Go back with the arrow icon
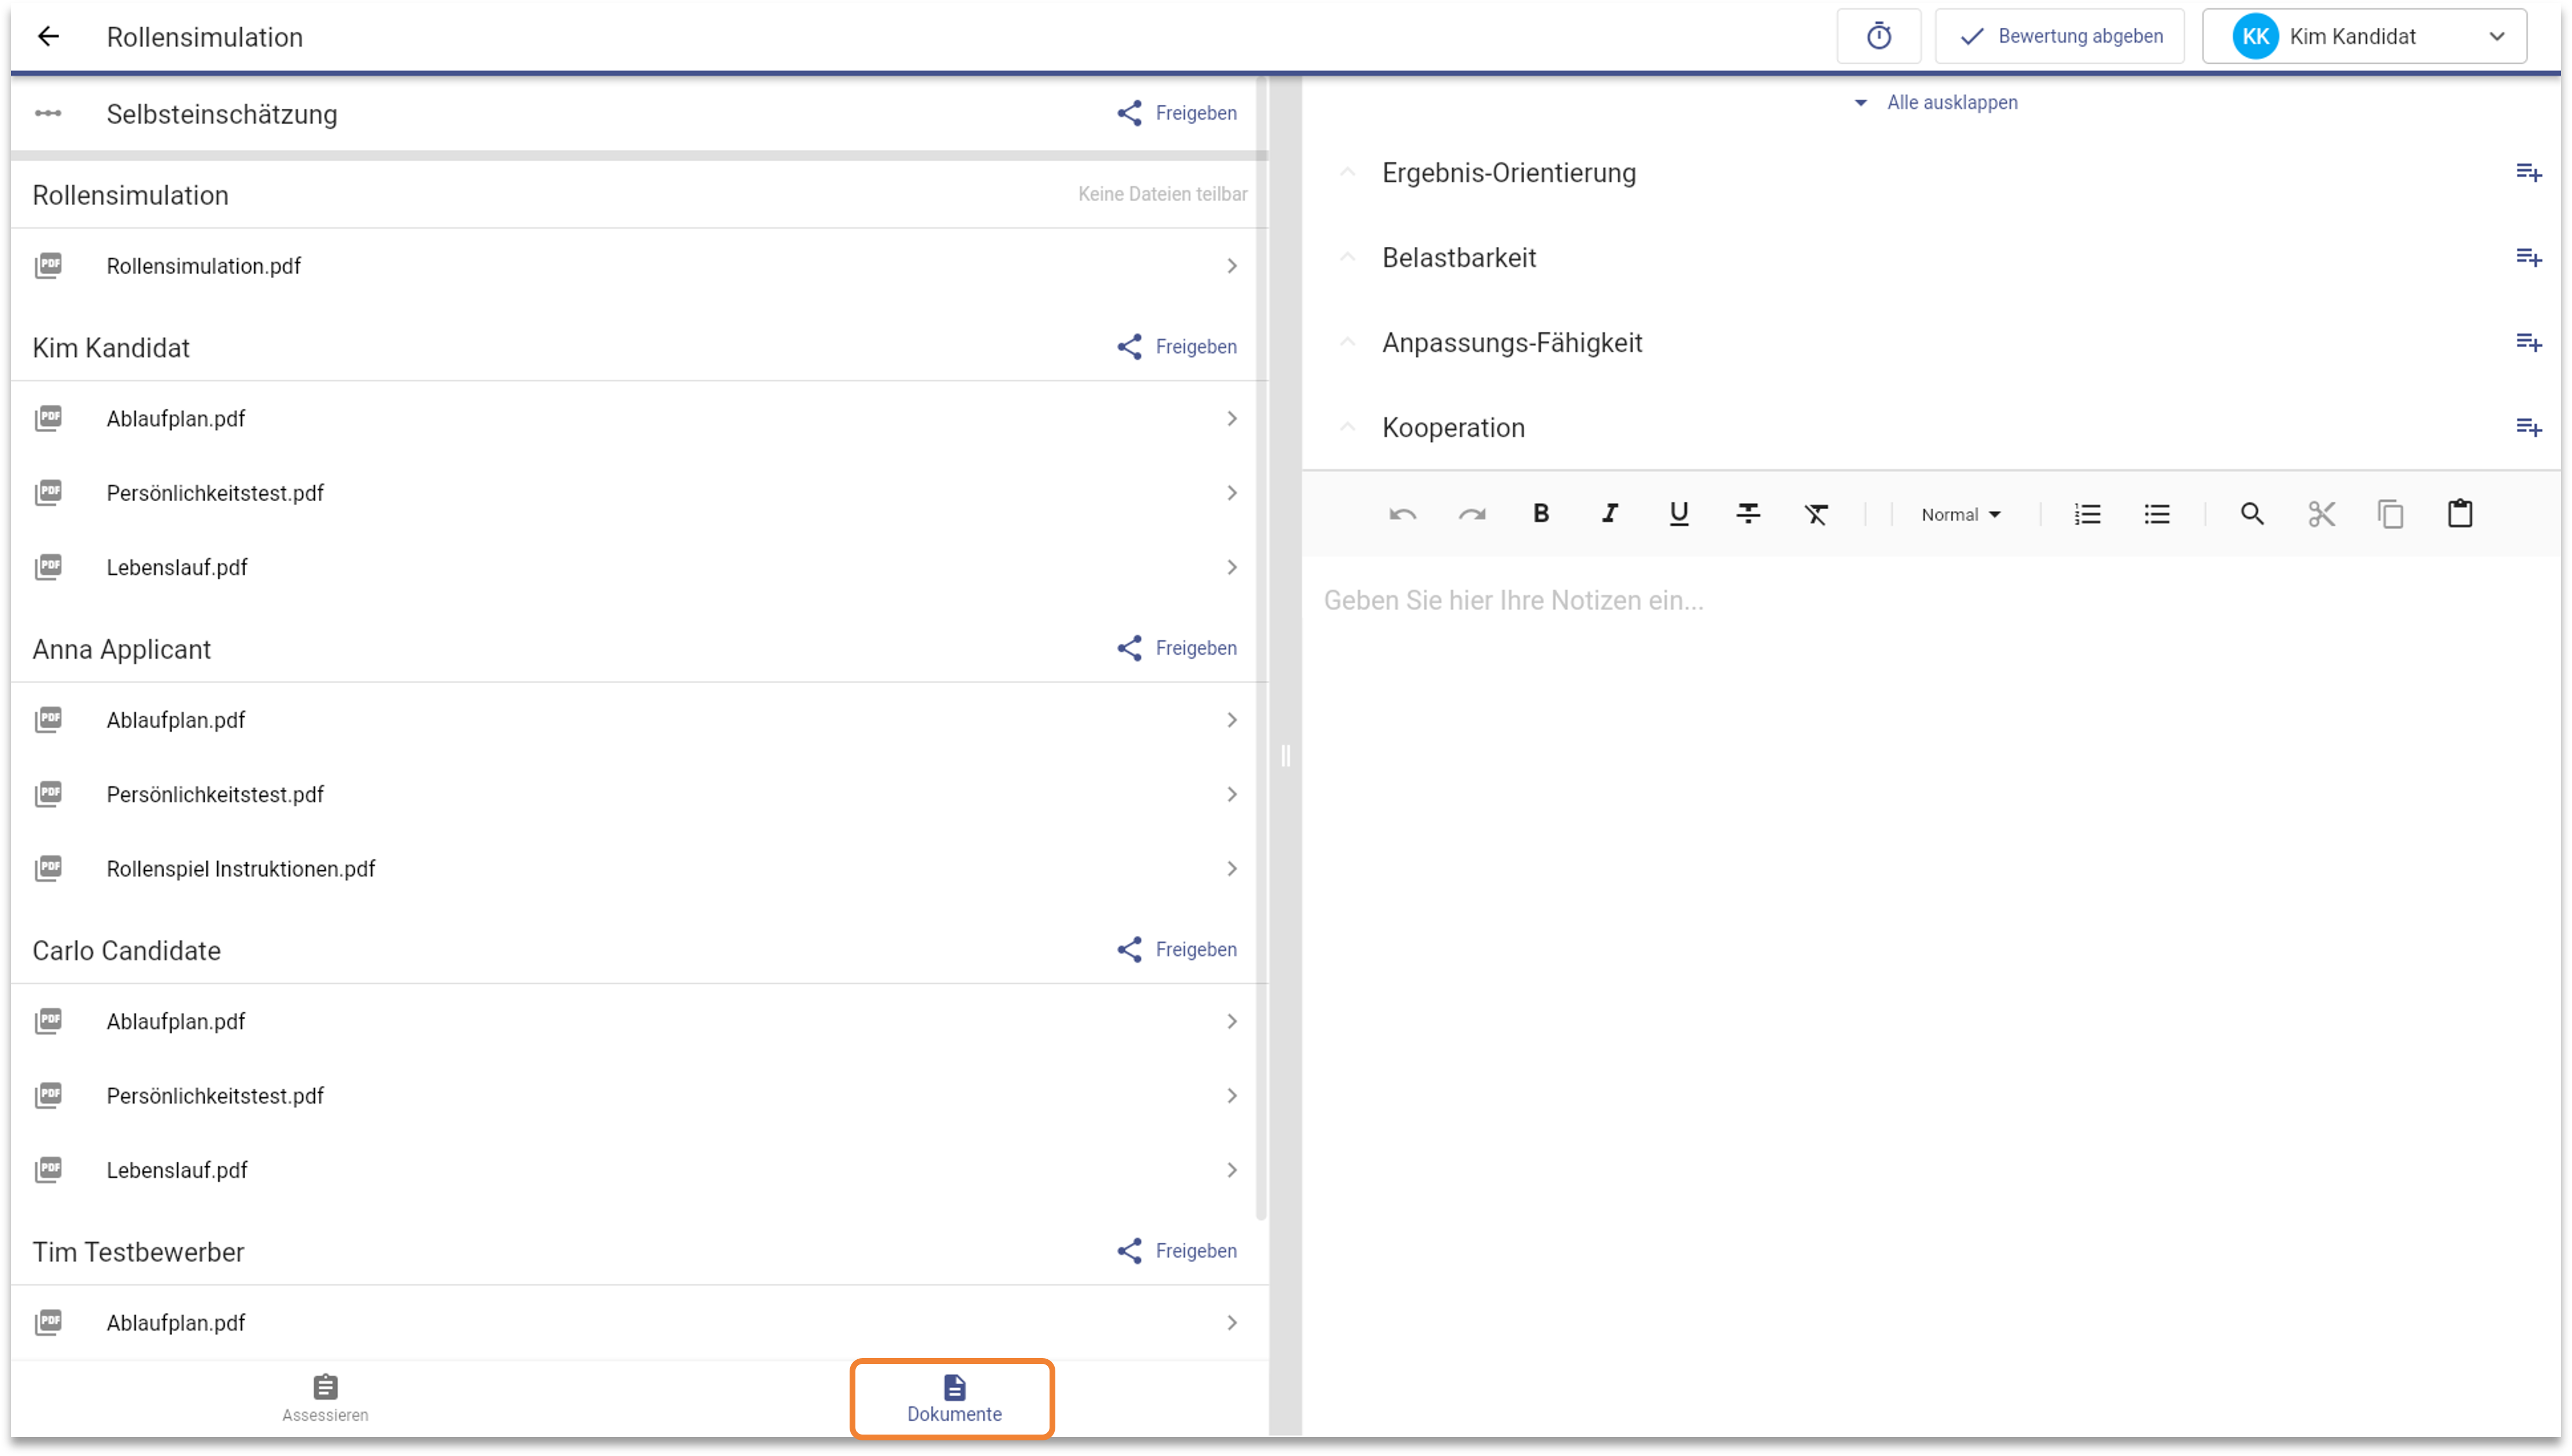 coord(48,37)
